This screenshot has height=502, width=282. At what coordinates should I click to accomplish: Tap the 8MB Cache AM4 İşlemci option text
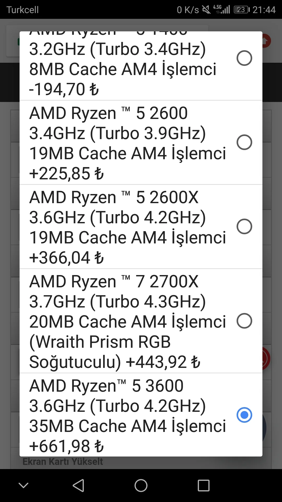pos(123,69)
